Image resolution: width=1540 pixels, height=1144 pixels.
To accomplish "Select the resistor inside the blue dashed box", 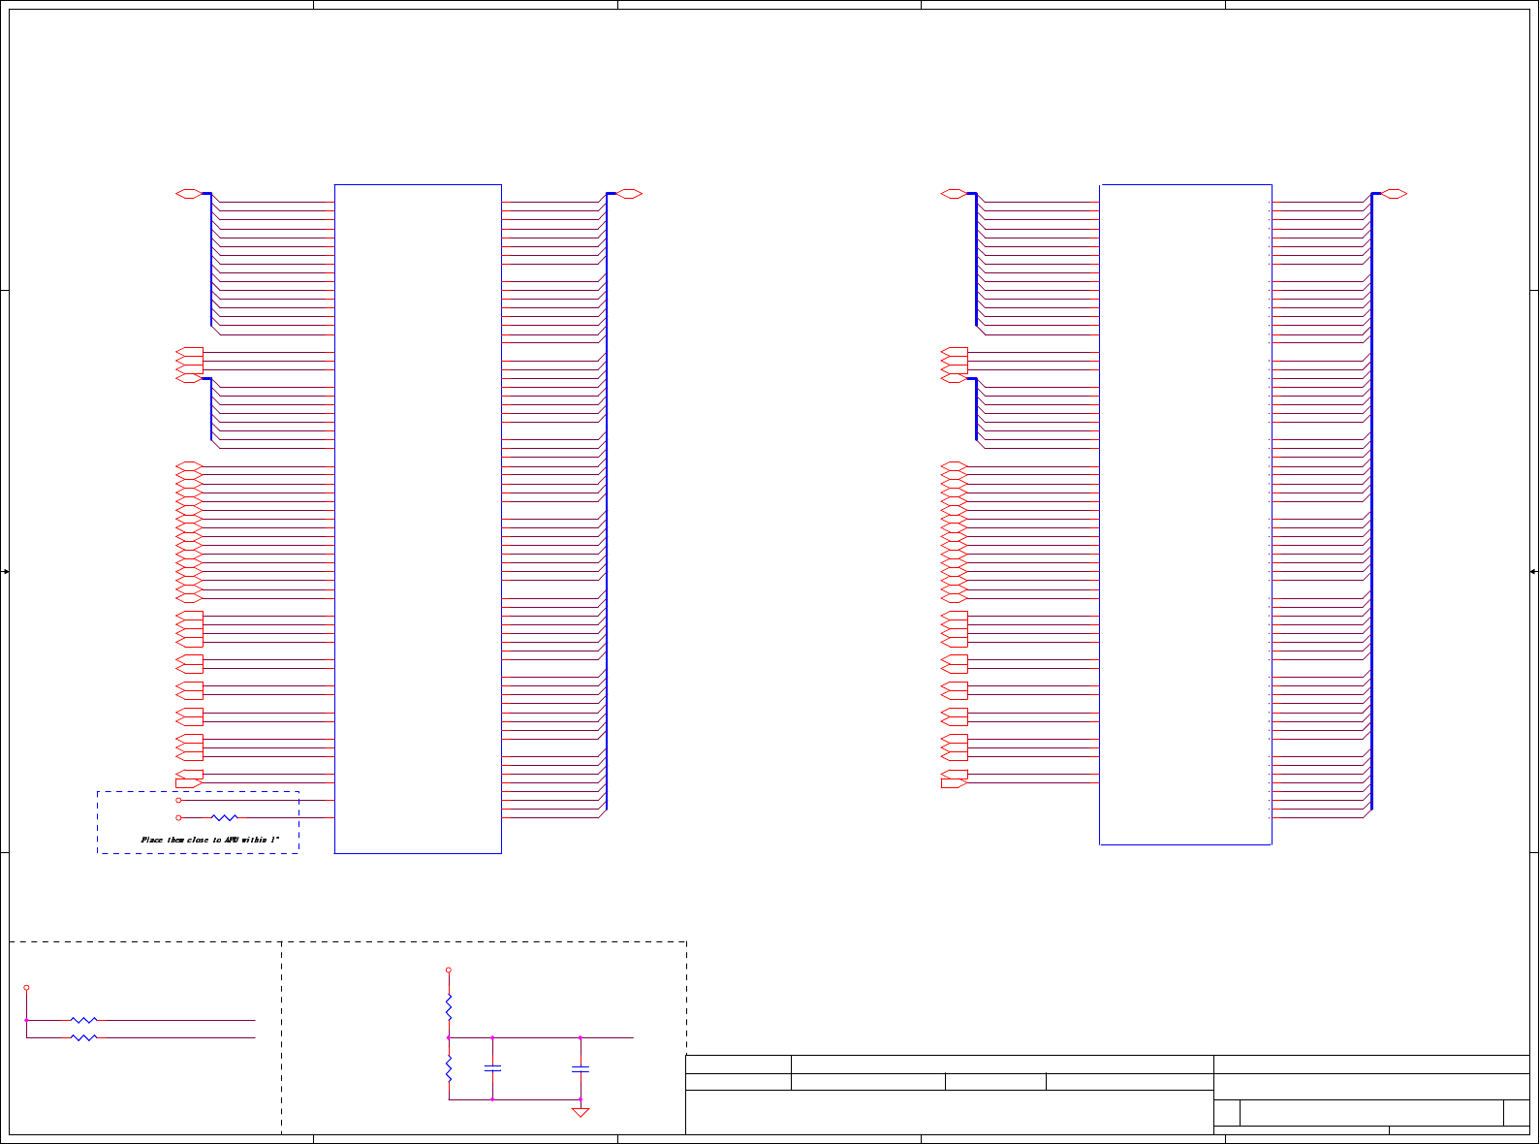I will pyautogui.click(x=225, y=818).
